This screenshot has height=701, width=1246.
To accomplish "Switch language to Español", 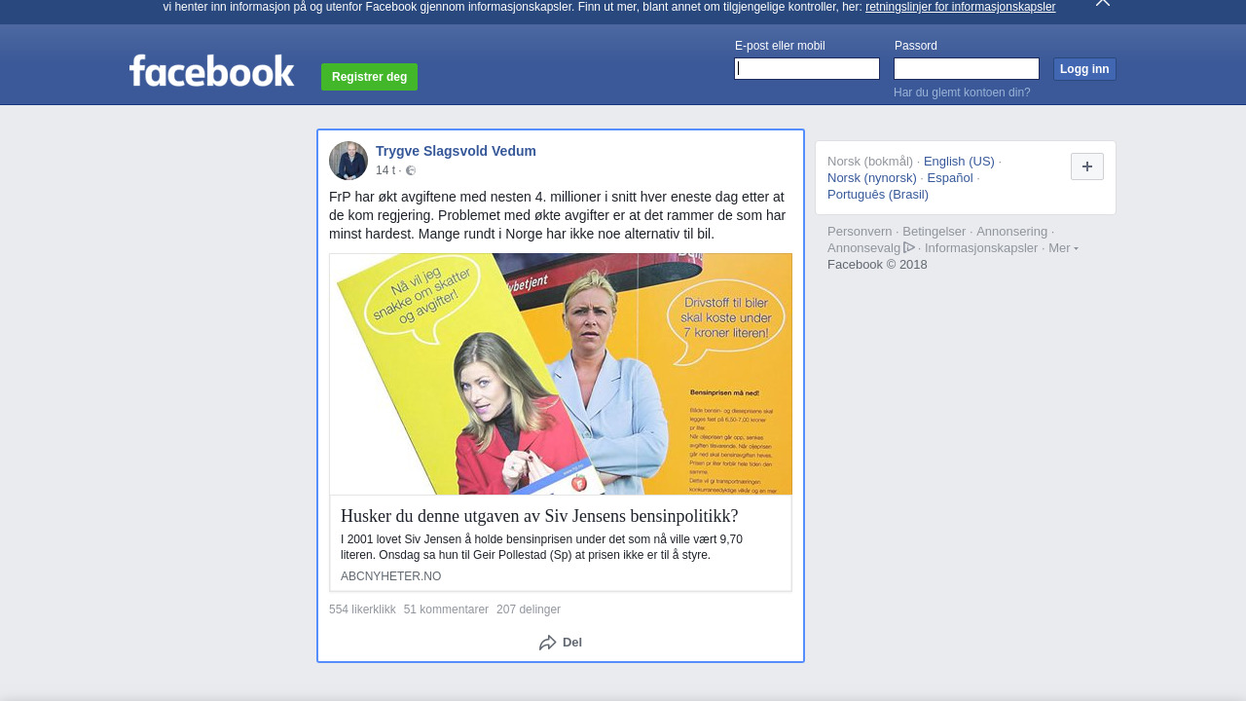I will (950, 178).
